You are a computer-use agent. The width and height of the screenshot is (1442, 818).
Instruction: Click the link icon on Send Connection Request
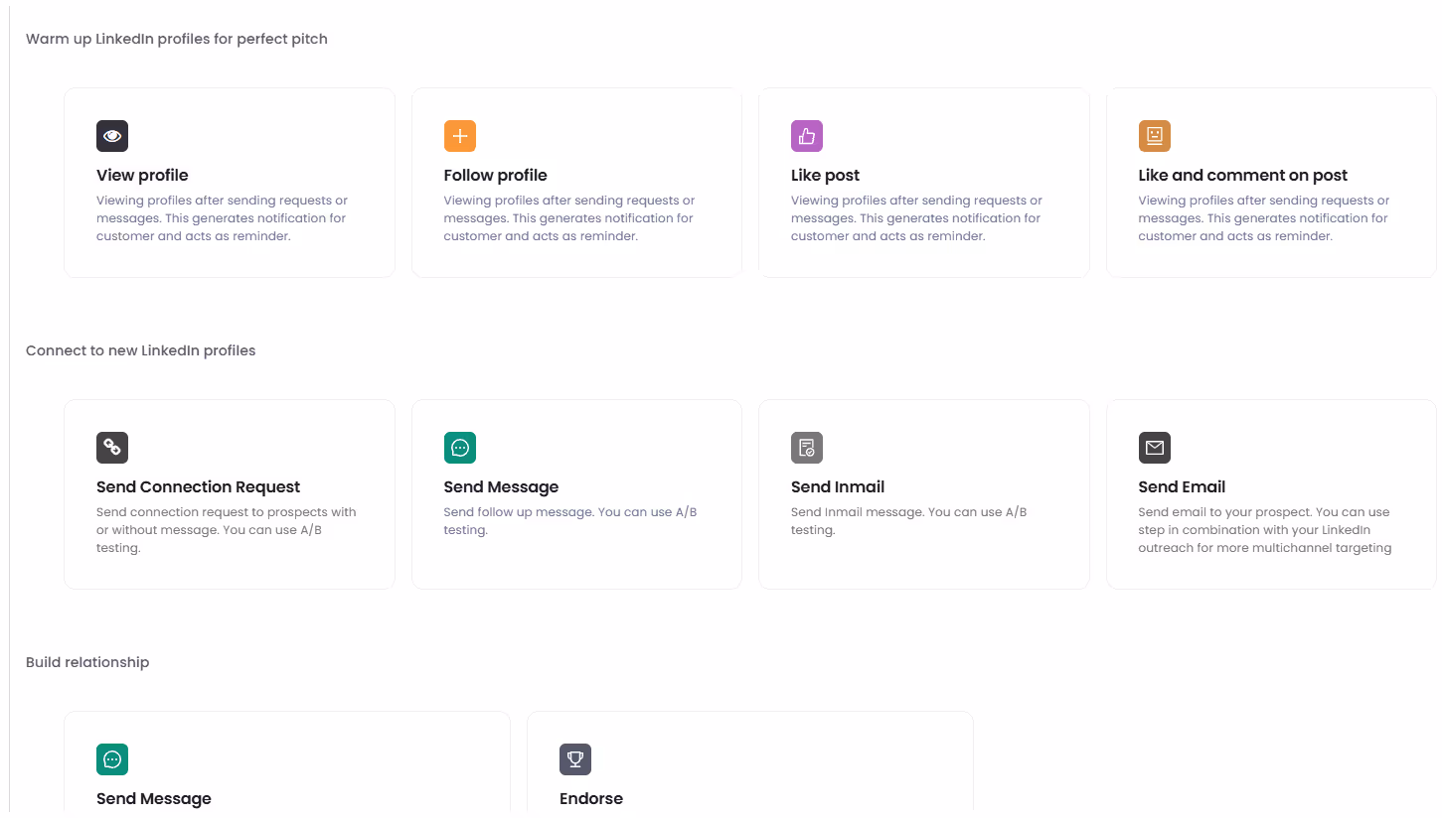click(112, 448)
